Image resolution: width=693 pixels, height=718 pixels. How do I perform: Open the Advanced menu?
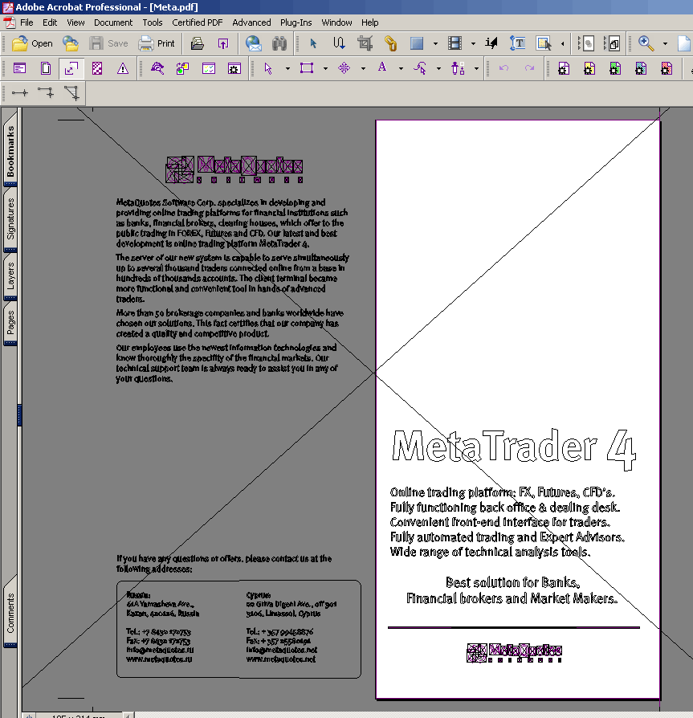point(251,22)
